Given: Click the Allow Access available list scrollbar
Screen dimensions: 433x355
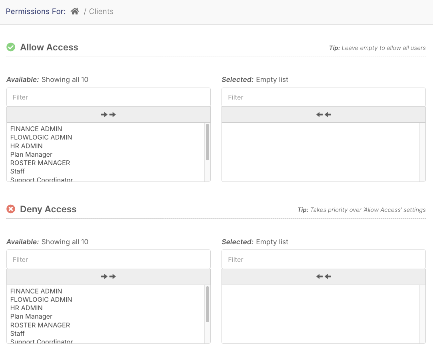Looking at the screenshot, I should coord(208,142).
